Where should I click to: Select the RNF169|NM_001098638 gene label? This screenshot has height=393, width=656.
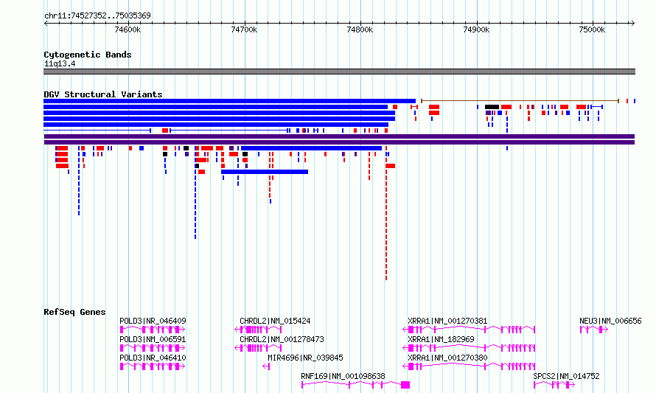point(343,376)
